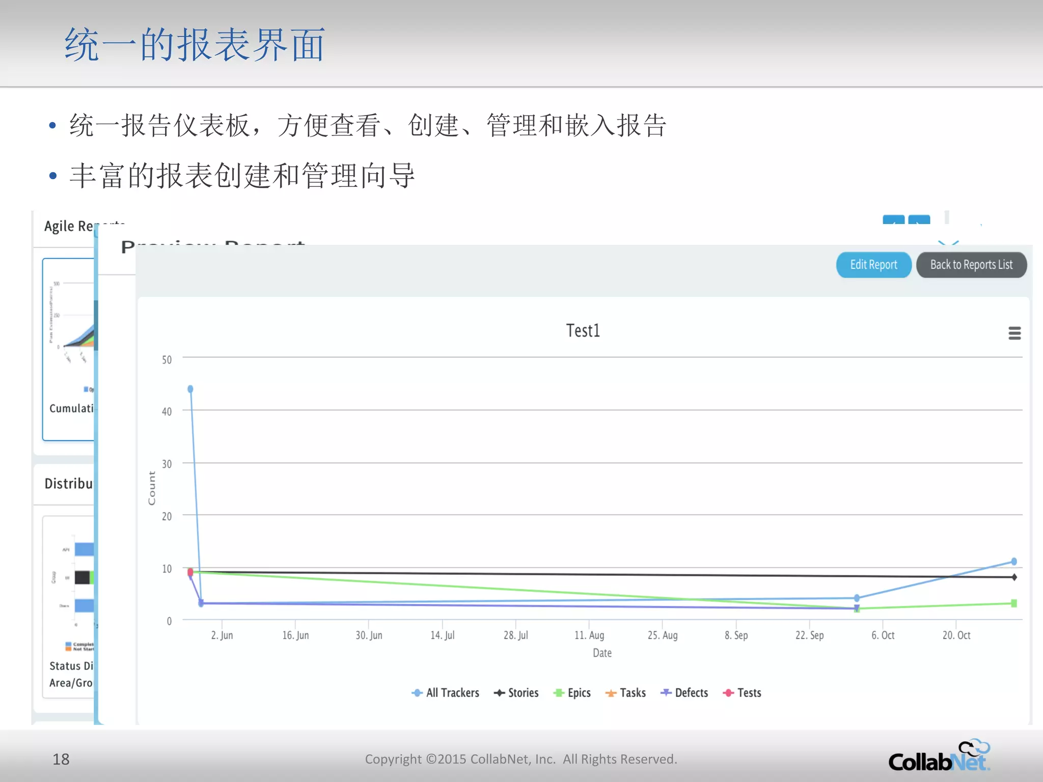
Task: Click Back to Reports List button
Action: pos(971,265)
